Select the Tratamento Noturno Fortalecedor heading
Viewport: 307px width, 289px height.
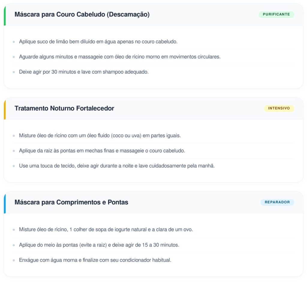64,108
